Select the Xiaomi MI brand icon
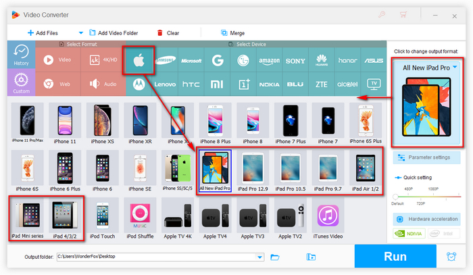This screenshot has height=275, width=473. [217, 84]
